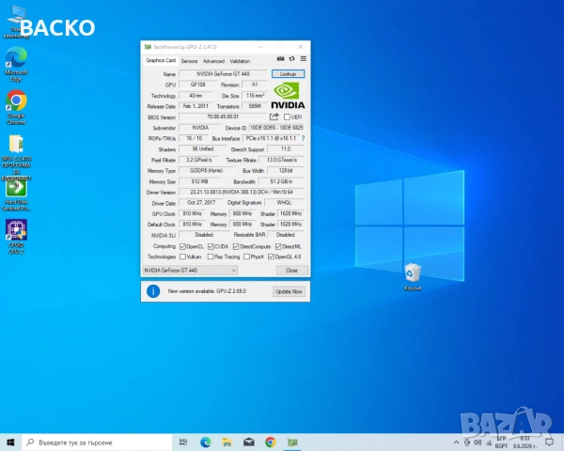Click the GPU-Z screenshot camera icon
The width and height of the screenshot is (564, 451).
coord(280,58)
